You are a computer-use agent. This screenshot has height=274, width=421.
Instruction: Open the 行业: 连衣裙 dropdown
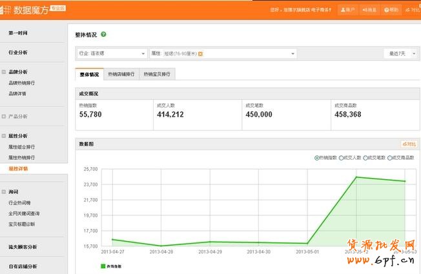[x=111, y=54]
